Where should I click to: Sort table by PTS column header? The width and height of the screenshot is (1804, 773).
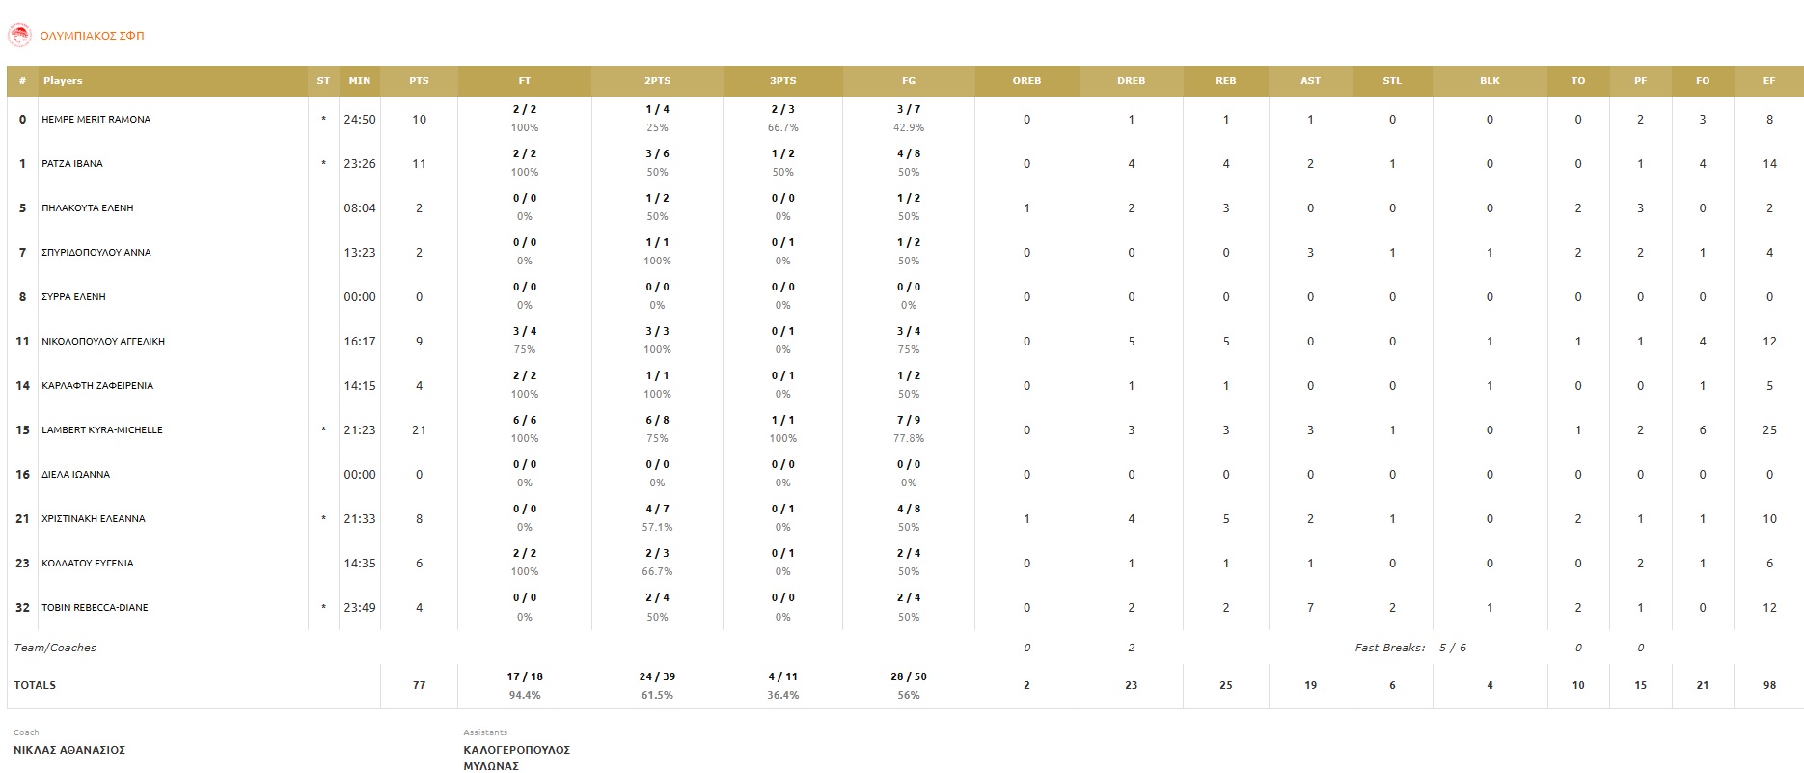(419, 81)
